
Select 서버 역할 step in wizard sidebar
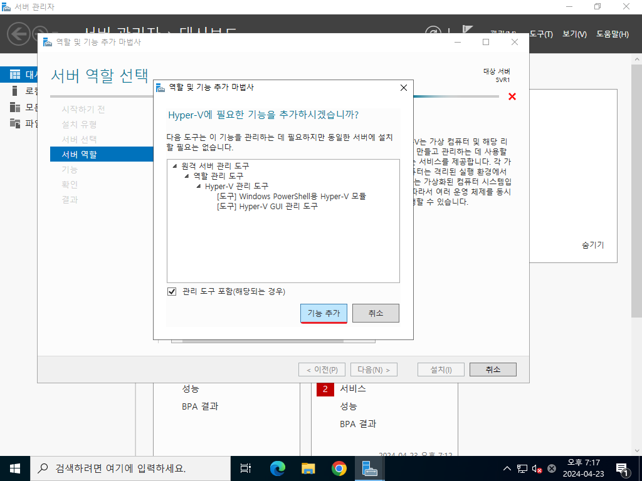pyautogui.click(x=102, y=154)
